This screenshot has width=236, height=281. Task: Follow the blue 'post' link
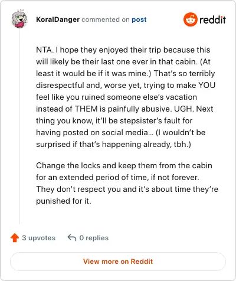coord(139,19)
